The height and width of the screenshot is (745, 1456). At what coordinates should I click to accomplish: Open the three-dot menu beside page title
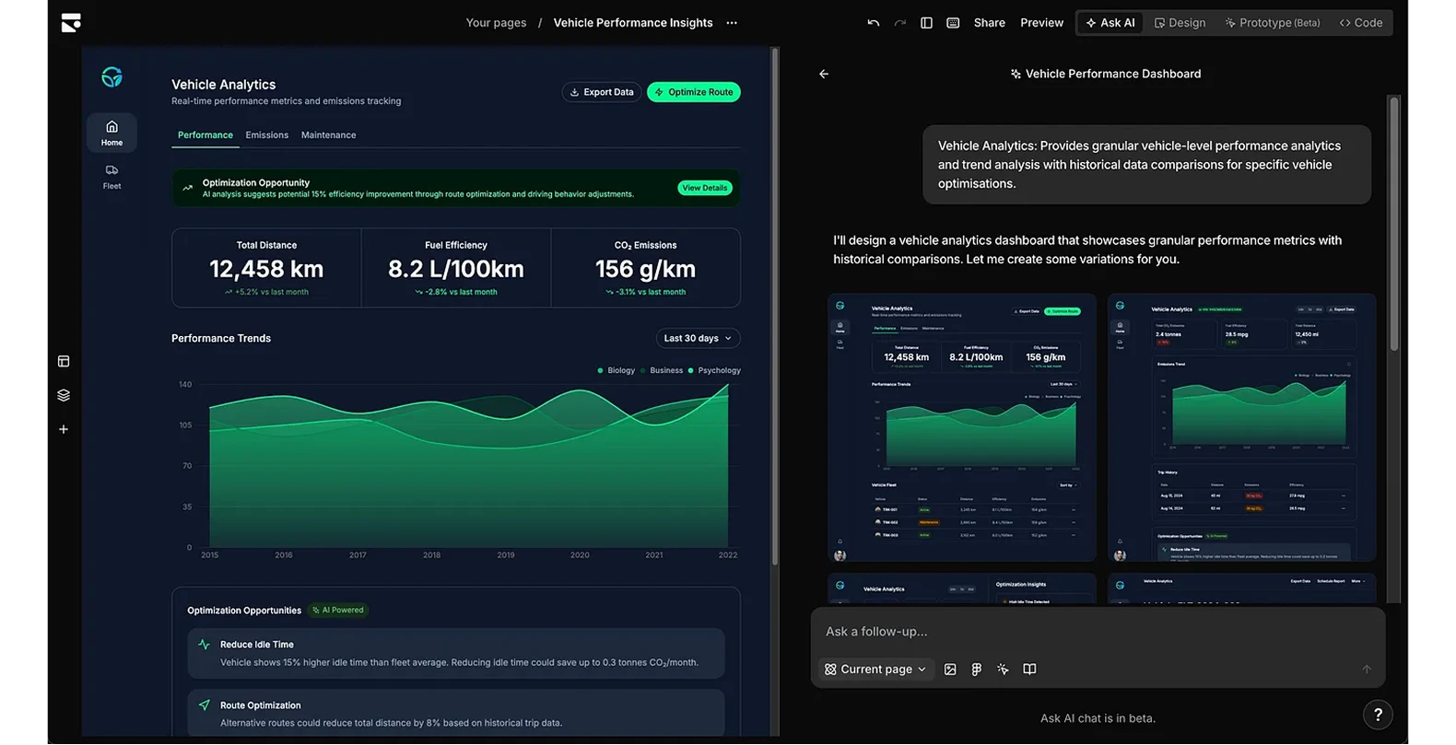click(732, 23)
